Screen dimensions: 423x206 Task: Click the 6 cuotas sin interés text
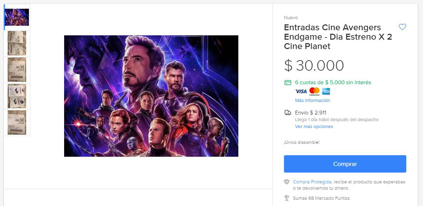[333, 83]
